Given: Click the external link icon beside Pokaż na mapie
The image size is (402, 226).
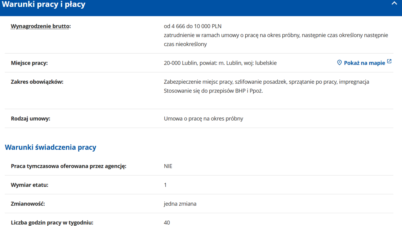Looking at the screenshot, I should click(x=389, y=61).
